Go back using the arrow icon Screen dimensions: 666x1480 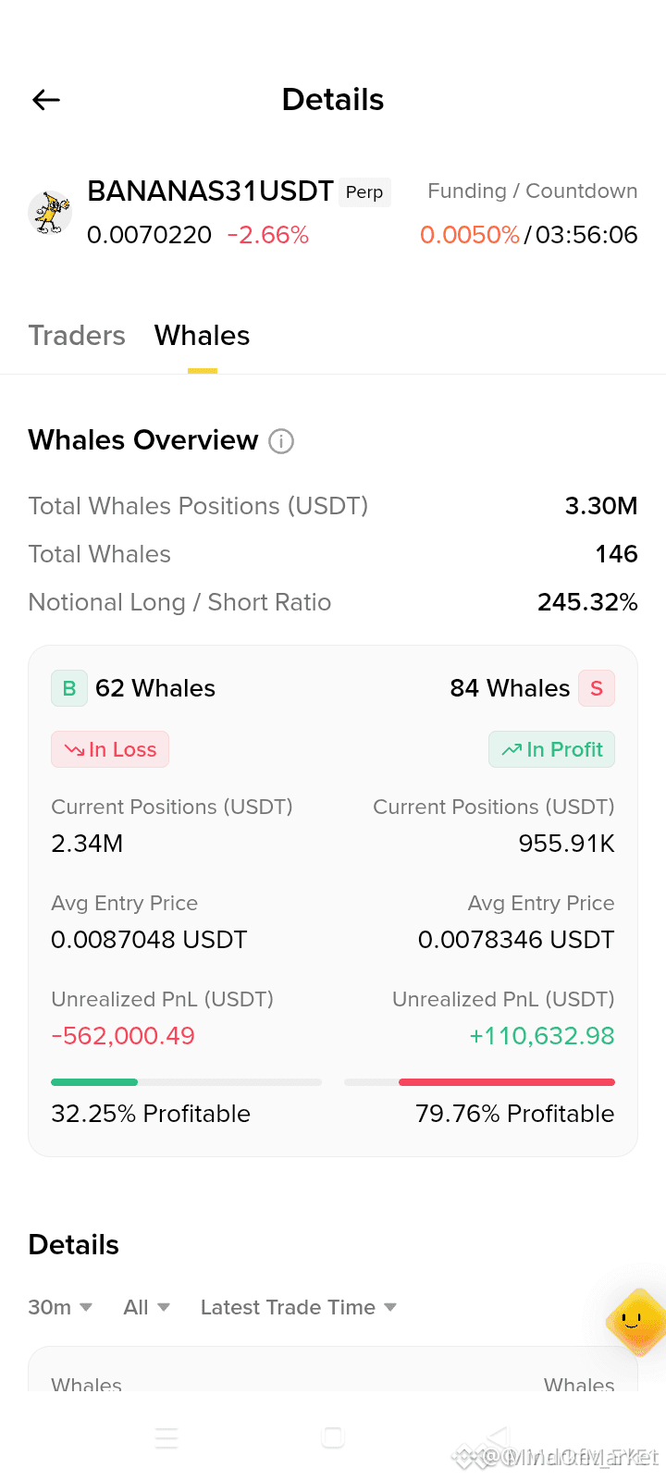click(x=46, y=100)
